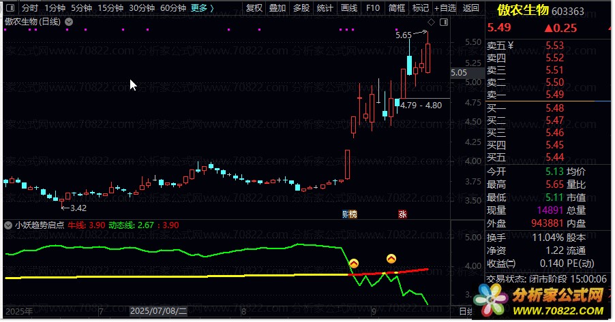This screenshot has width=615, height=322.
Task: Click the 卖五 price 5.53
Action: [x=554, y=46]
